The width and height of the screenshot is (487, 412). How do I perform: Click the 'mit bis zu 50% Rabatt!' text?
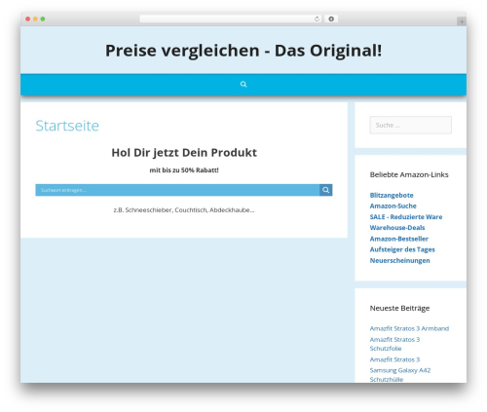(x=184, y=170)
